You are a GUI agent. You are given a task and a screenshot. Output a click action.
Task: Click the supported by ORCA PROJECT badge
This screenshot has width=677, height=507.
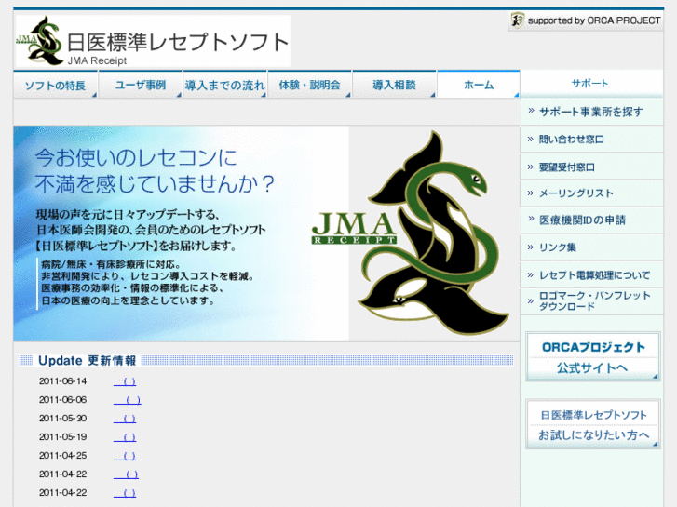click(x=586, y=20)
